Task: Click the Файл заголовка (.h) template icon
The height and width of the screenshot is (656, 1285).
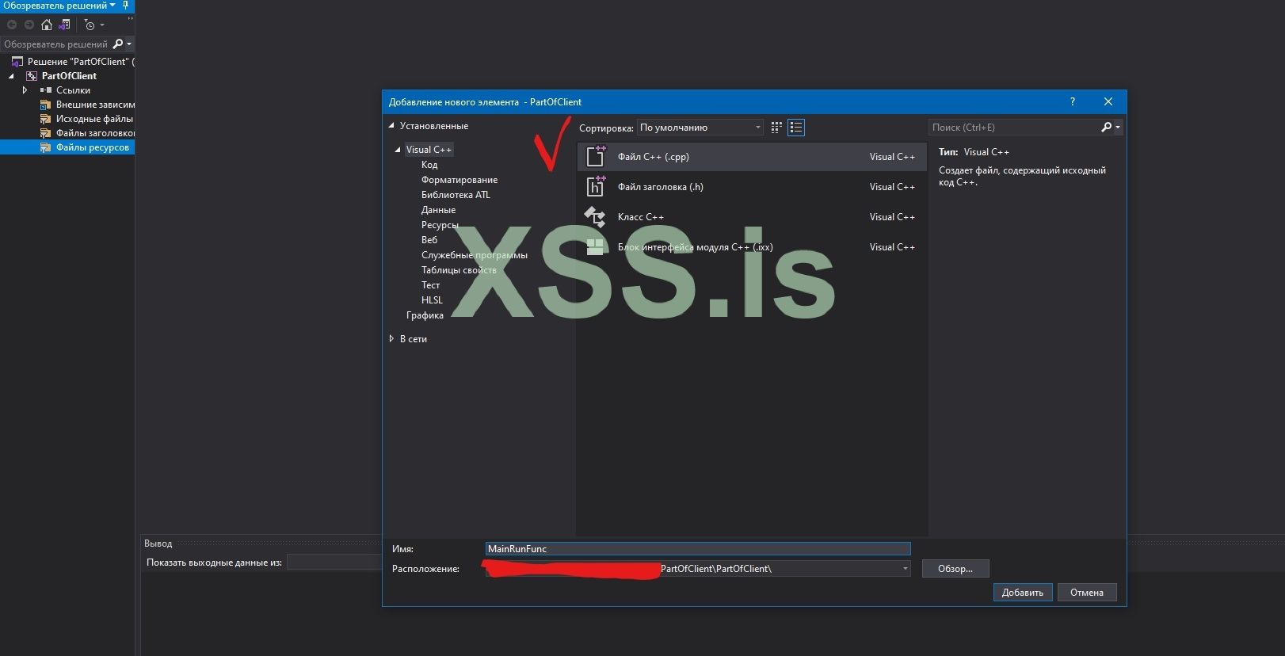Action: coord(596,187)
